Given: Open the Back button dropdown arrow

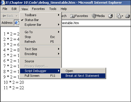Looking at the screenshot, I should coord(17,16).
